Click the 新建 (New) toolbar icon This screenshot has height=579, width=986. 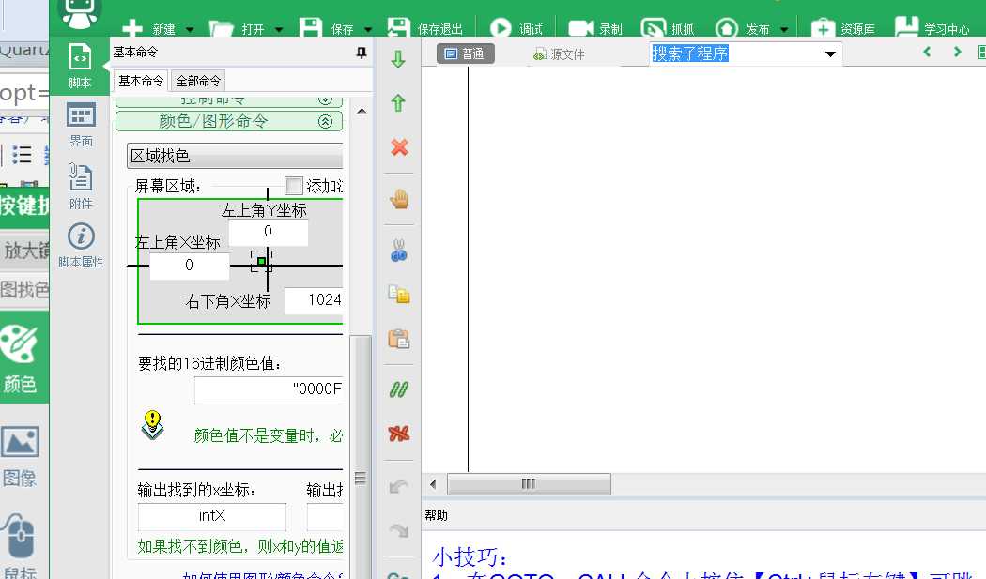(132, 28)
